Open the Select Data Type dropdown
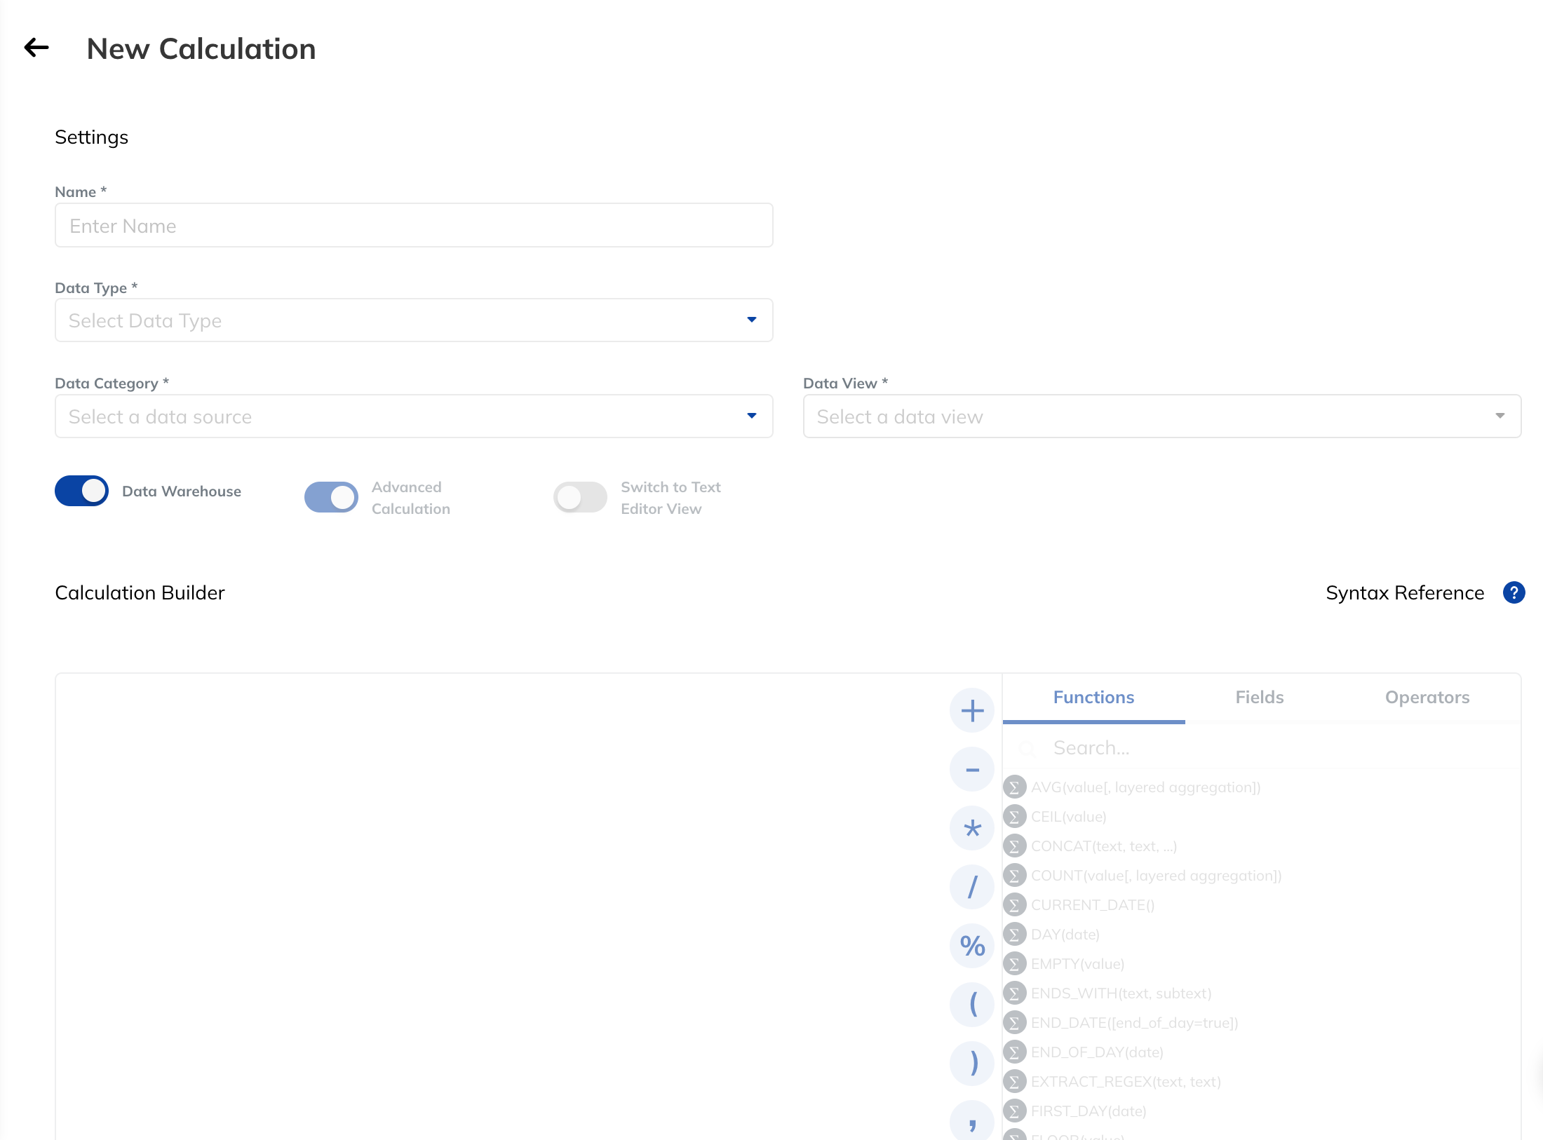Viewport: 1543px width, 1140px height. click(x=414, y=320)
